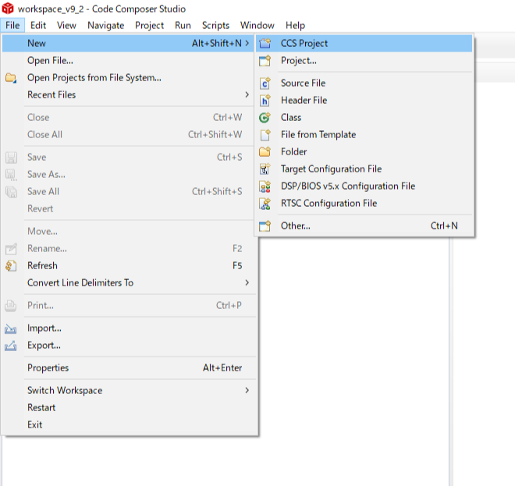
Task: Click the Header File icon
Action: (265, 101)
